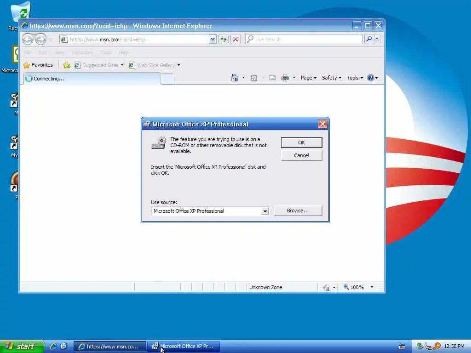
Task: Click the protected mode status icon
Action: (326, 288)
